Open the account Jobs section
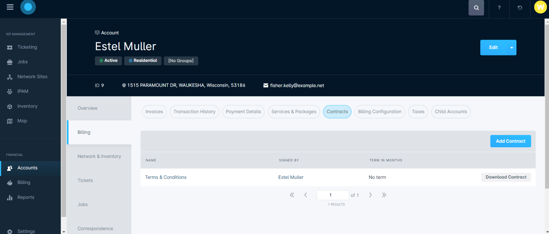This screenshot has width=549, height=234. (x=99, y=205)
